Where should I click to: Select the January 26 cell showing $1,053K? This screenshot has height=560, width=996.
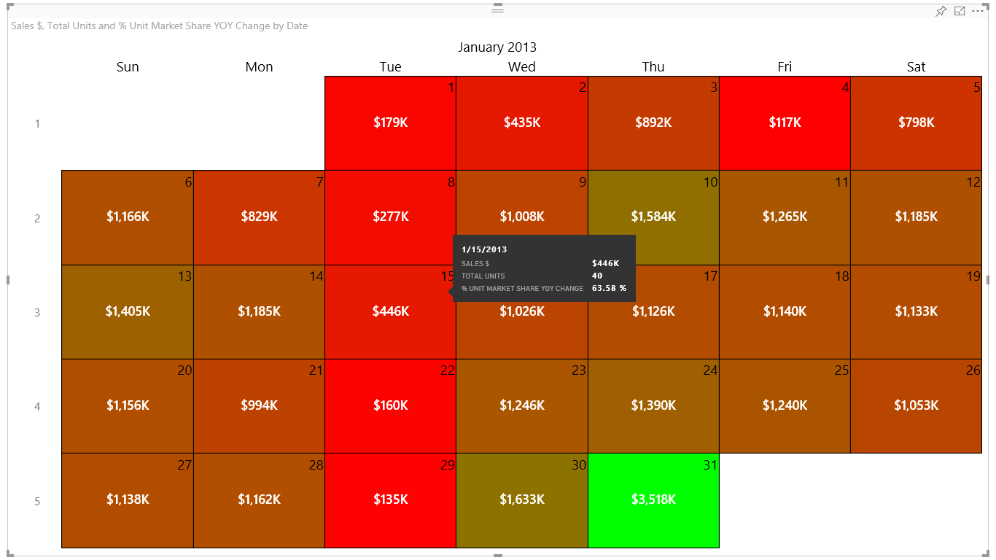click(x=917, y=406)
